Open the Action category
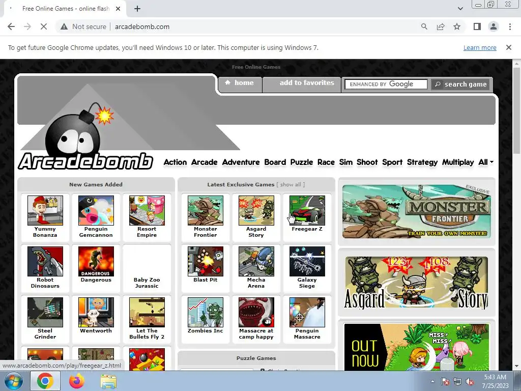This screenshot has height=391, width=521. [175, 162]
